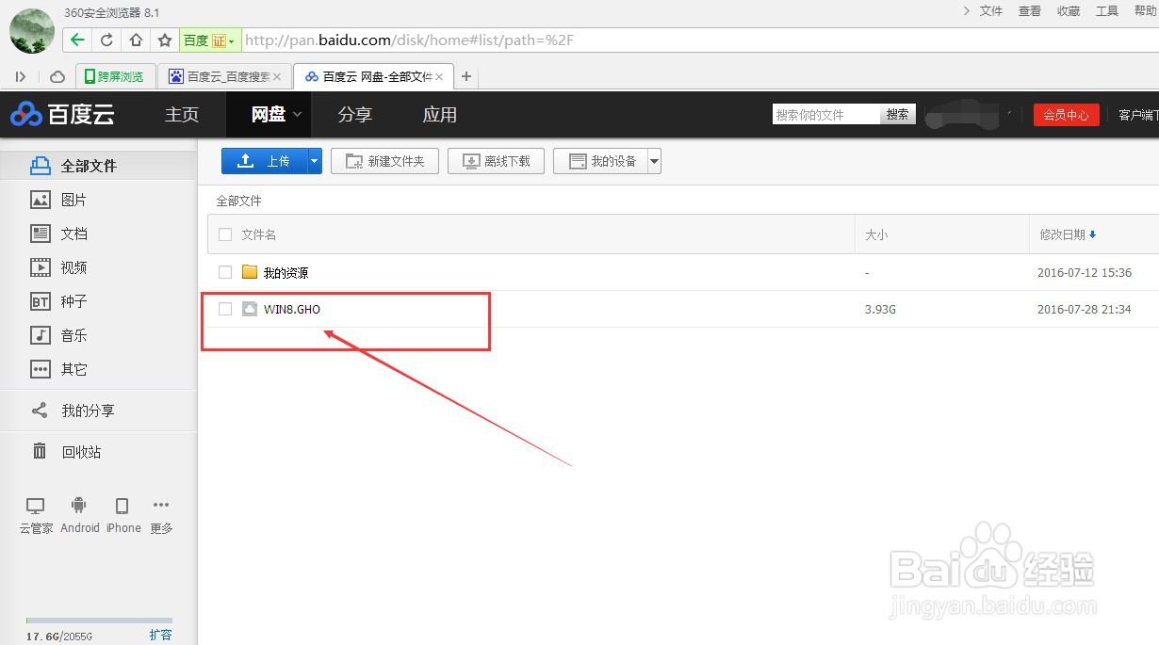The height and width of the screenshot is (645, 1159).
Task: Click the browser URL address bar
Action: tap(700, 40)
